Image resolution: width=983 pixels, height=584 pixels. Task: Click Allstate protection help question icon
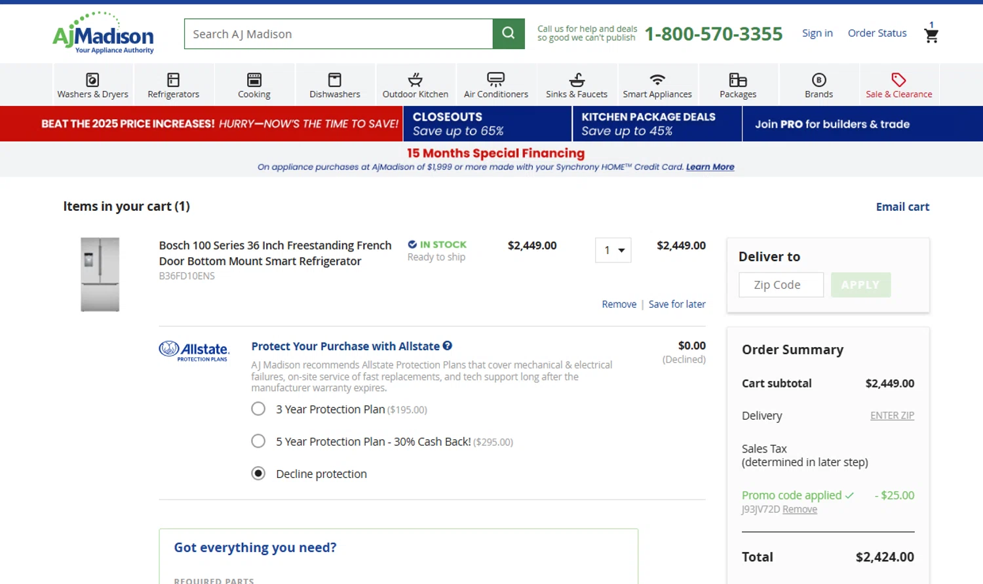(x=448, y=346)
